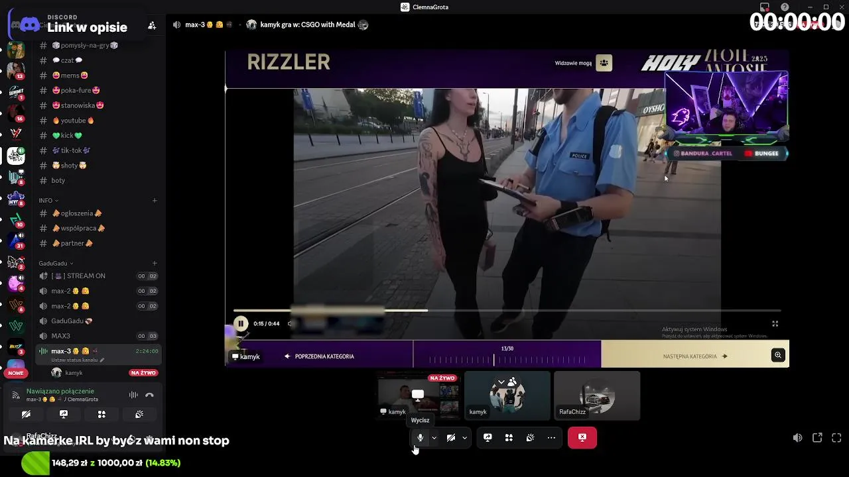Share screen from the voice connection panel
The image size is (849, 477).
(64, 414)
